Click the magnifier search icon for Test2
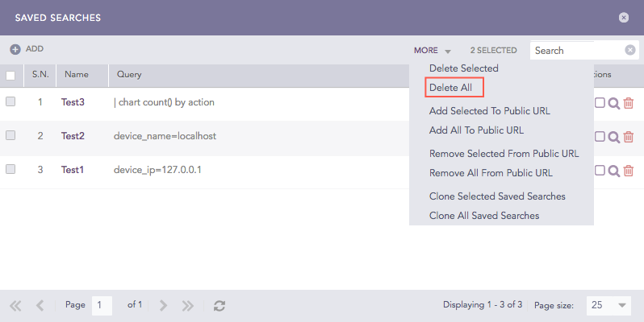Screen dimensions: 644x322 point(614,137)
